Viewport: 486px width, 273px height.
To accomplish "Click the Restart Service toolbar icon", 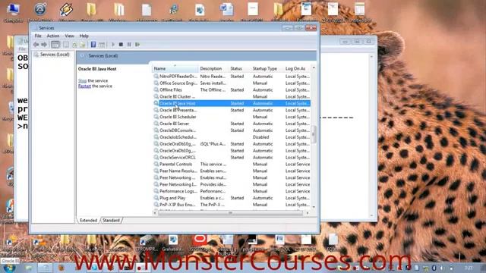I will pos(137,45).
